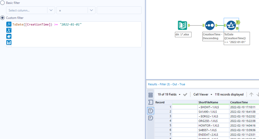Click the CreationTime column header
Viewport: 259px width, 139px height.
[x=244, y=102]
